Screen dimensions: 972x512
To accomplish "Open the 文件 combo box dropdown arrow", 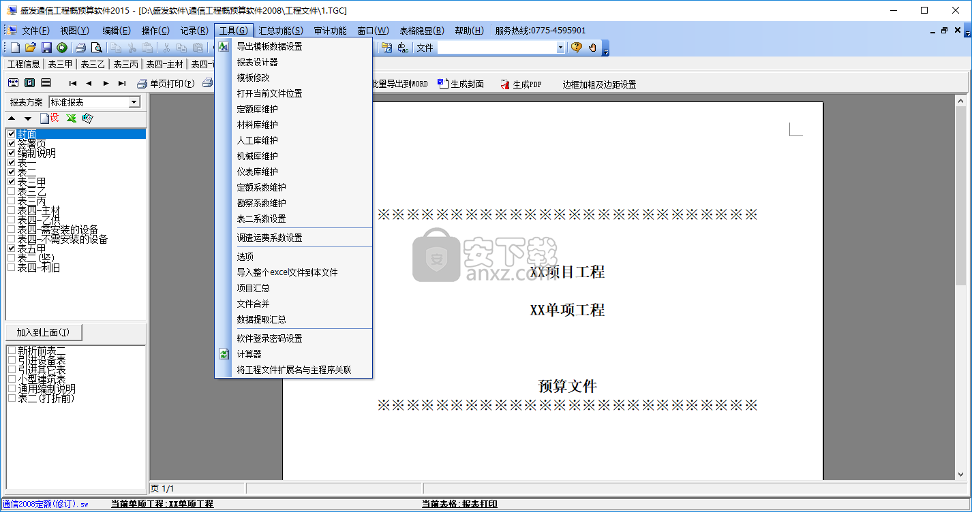I will click(x=560, y=48).
